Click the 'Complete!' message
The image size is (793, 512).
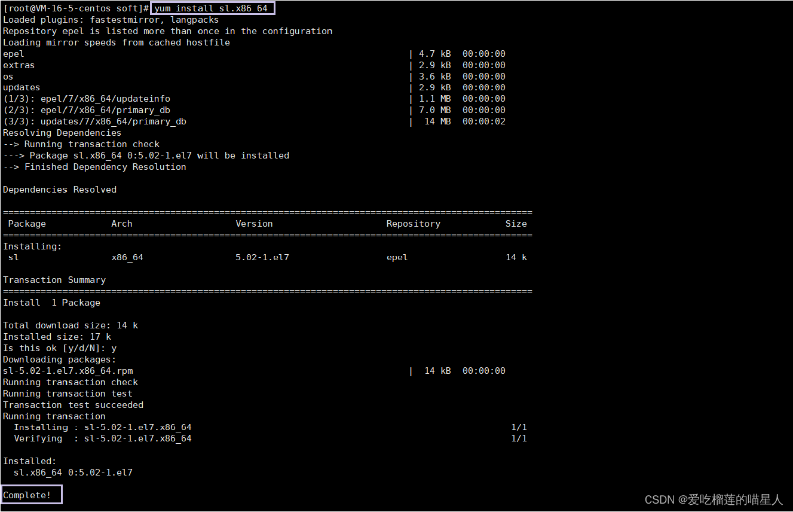pyautogui.click(x=27, y=495)
